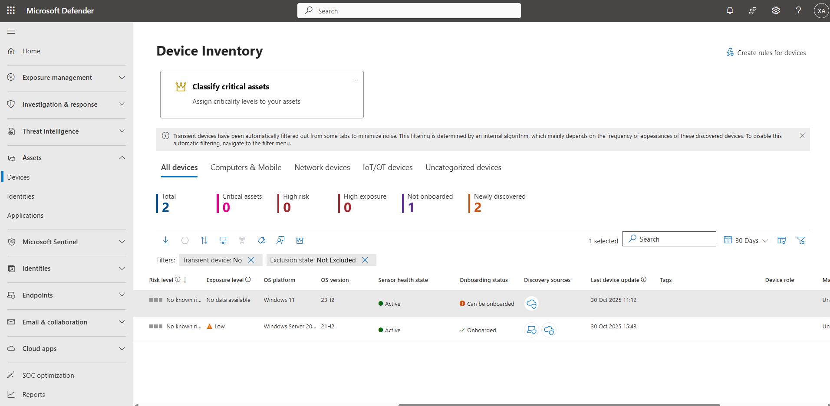Image resolution: width=830 pixels, height=406 pixels.
Task: Open the Network devices tab
Action: [322, 167]
